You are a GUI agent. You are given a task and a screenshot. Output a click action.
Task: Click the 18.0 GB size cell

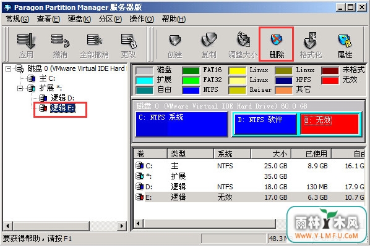[275, 187]
